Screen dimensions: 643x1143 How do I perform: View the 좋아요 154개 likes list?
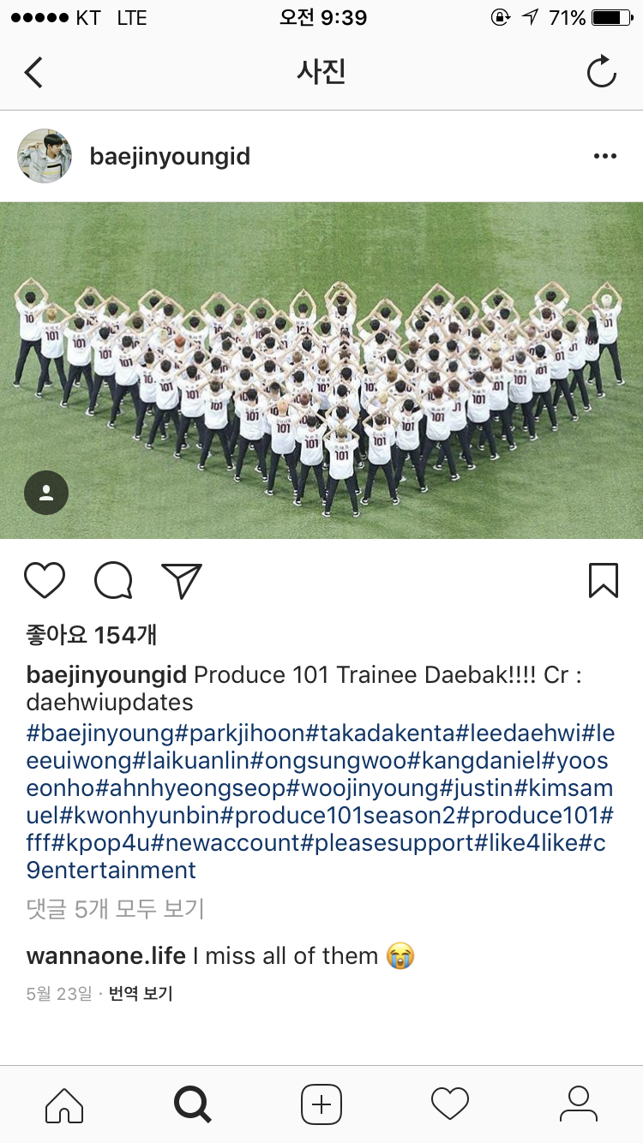coord(92,635)
